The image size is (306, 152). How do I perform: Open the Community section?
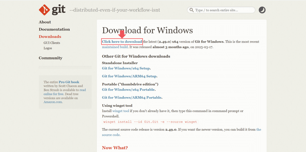click(x=50, y=58)
